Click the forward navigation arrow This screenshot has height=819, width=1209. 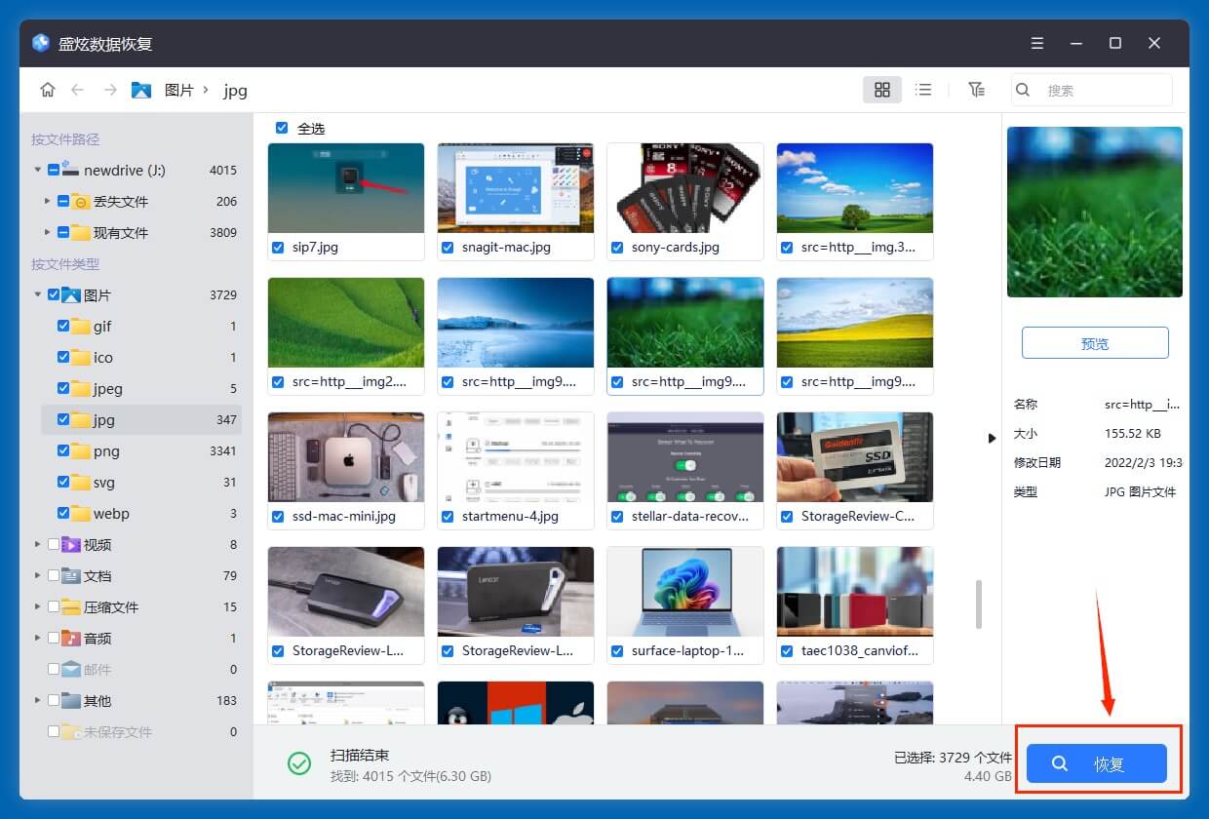coord(110,89)
